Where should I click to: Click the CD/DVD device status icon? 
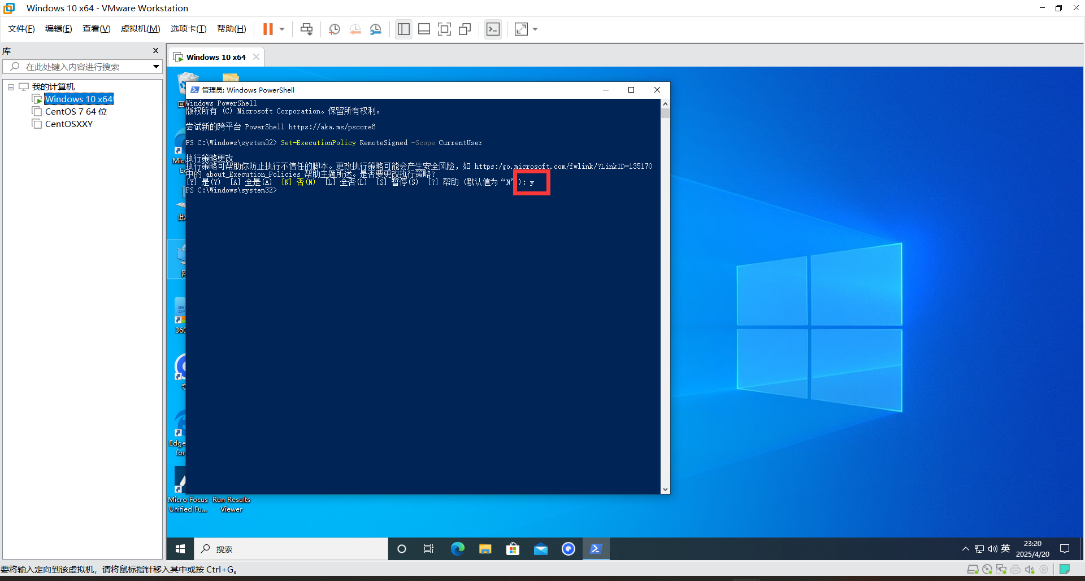pyautogui.click(x=987, y=570)
